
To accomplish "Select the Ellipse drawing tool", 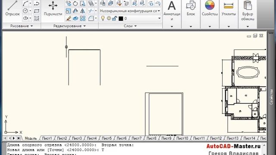I will pyautogui.click(x=25, y=18).
